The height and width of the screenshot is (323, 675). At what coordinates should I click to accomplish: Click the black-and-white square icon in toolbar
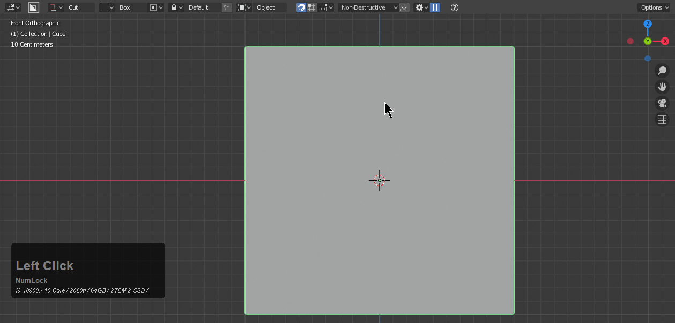coord(33,7)
